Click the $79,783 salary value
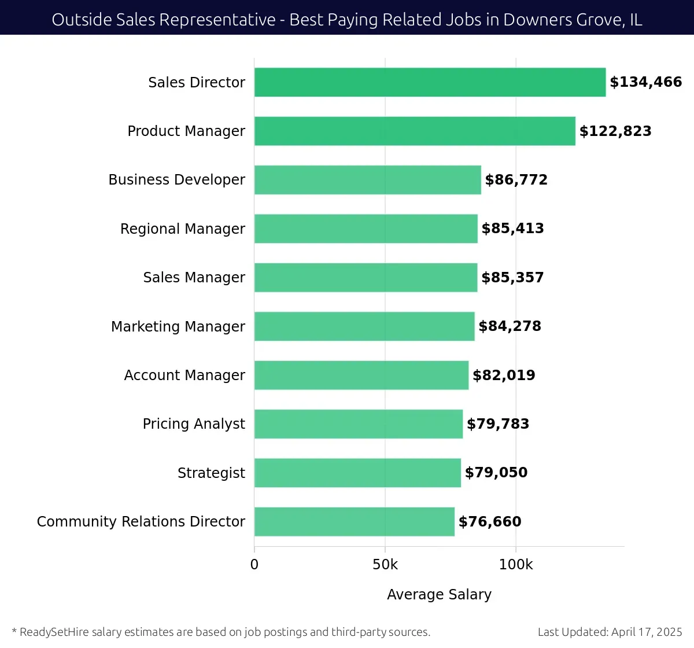This screenshot has width=694, height=648. tap(499, 424)
